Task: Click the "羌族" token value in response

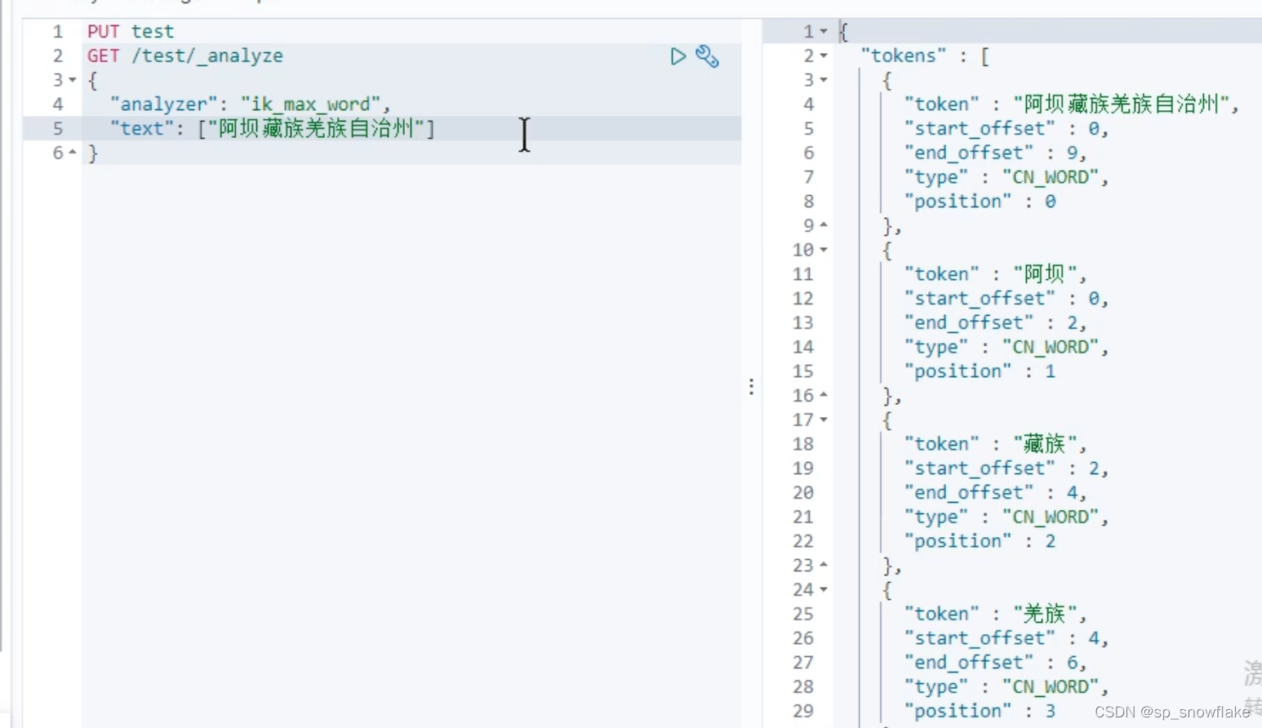Action: (1045, 614)
